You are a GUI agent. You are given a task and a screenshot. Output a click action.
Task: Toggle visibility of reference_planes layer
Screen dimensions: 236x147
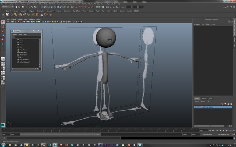(196, 107)
